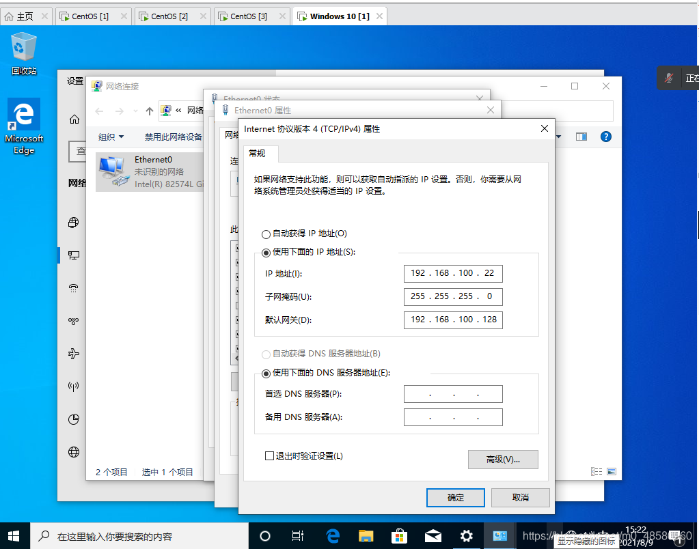Viewport: 699px width, 549px height.
Task: Select 使用下面的 IP 地址 radio button
Action: (x=266, y=253)
